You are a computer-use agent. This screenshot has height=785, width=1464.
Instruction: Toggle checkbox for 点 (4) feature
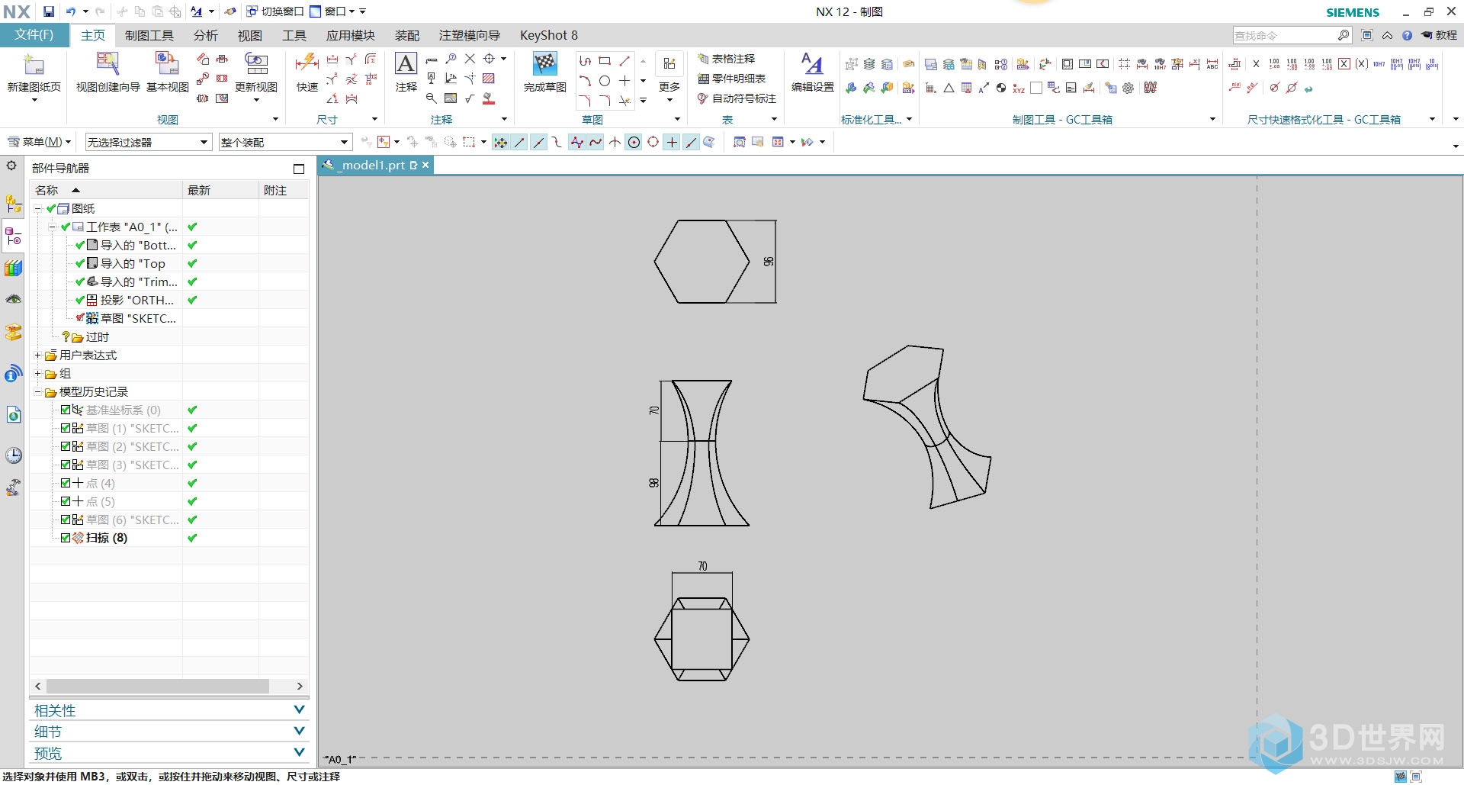click(x=66, y=483)
